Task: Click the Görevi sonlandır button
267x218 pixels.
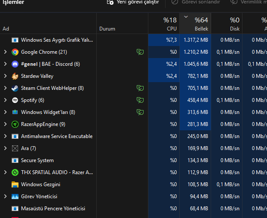Action: pos(196,2)
